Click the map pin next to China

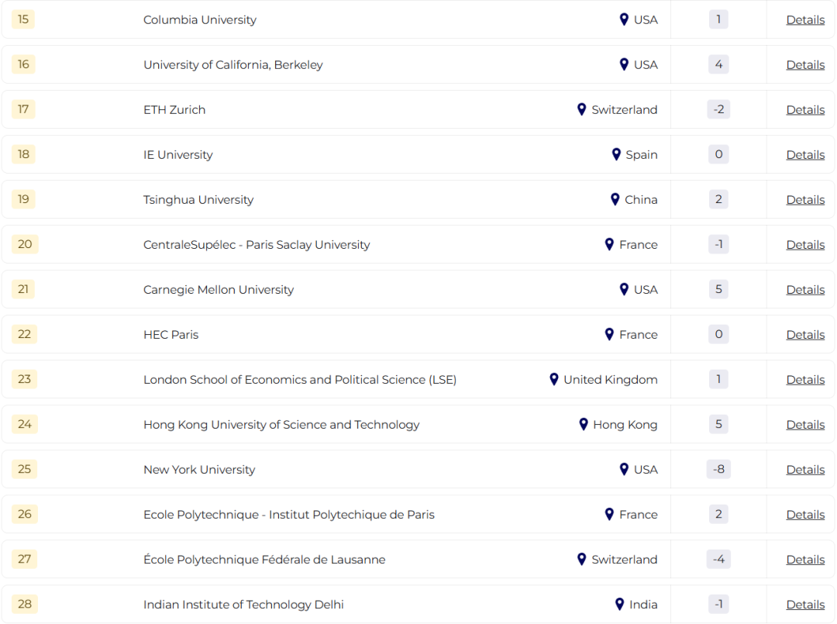tap(615, 199)
